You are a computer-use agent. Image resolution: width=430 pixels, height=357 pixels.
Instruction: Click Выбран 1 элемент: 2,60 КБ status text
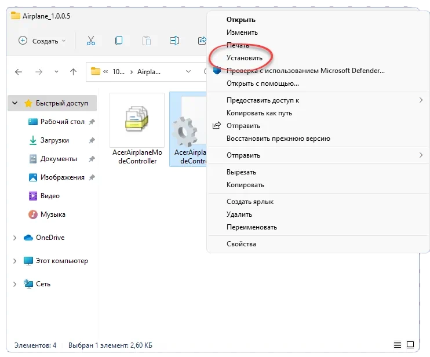coord(110,345)
